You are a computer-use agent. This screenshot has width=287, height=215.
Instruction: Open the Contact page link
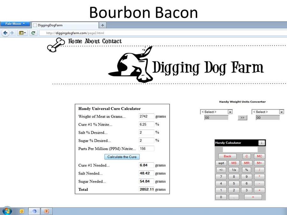(x=112, y=41)
